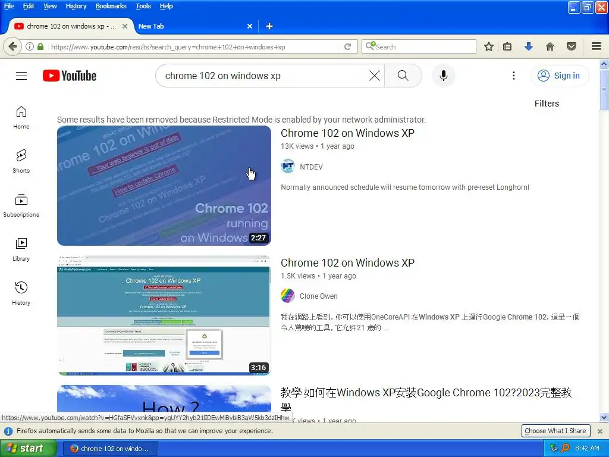The width and height of the screenshot is (609, 457).
Task: Click the Sign in button
Action: point(559,76)
